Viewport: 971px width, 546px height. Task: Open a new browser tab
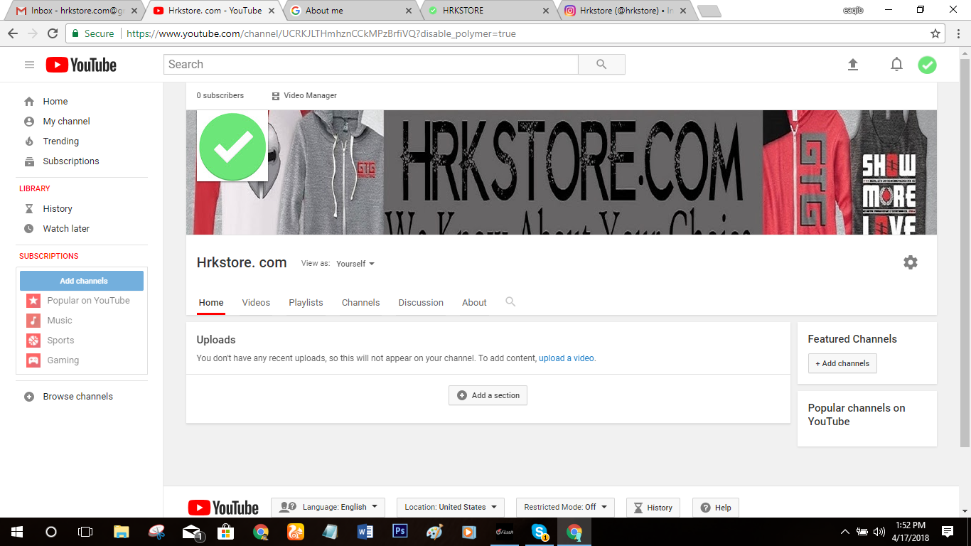click(x=709, y=11)
